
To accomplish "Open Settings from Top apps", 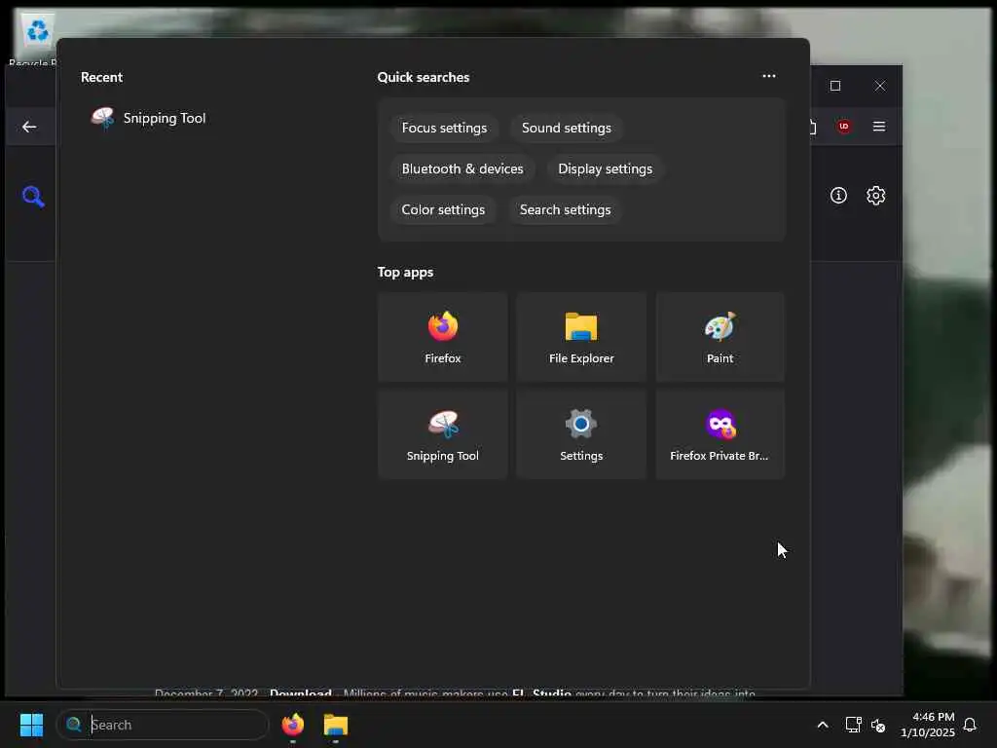I will 581,434.
